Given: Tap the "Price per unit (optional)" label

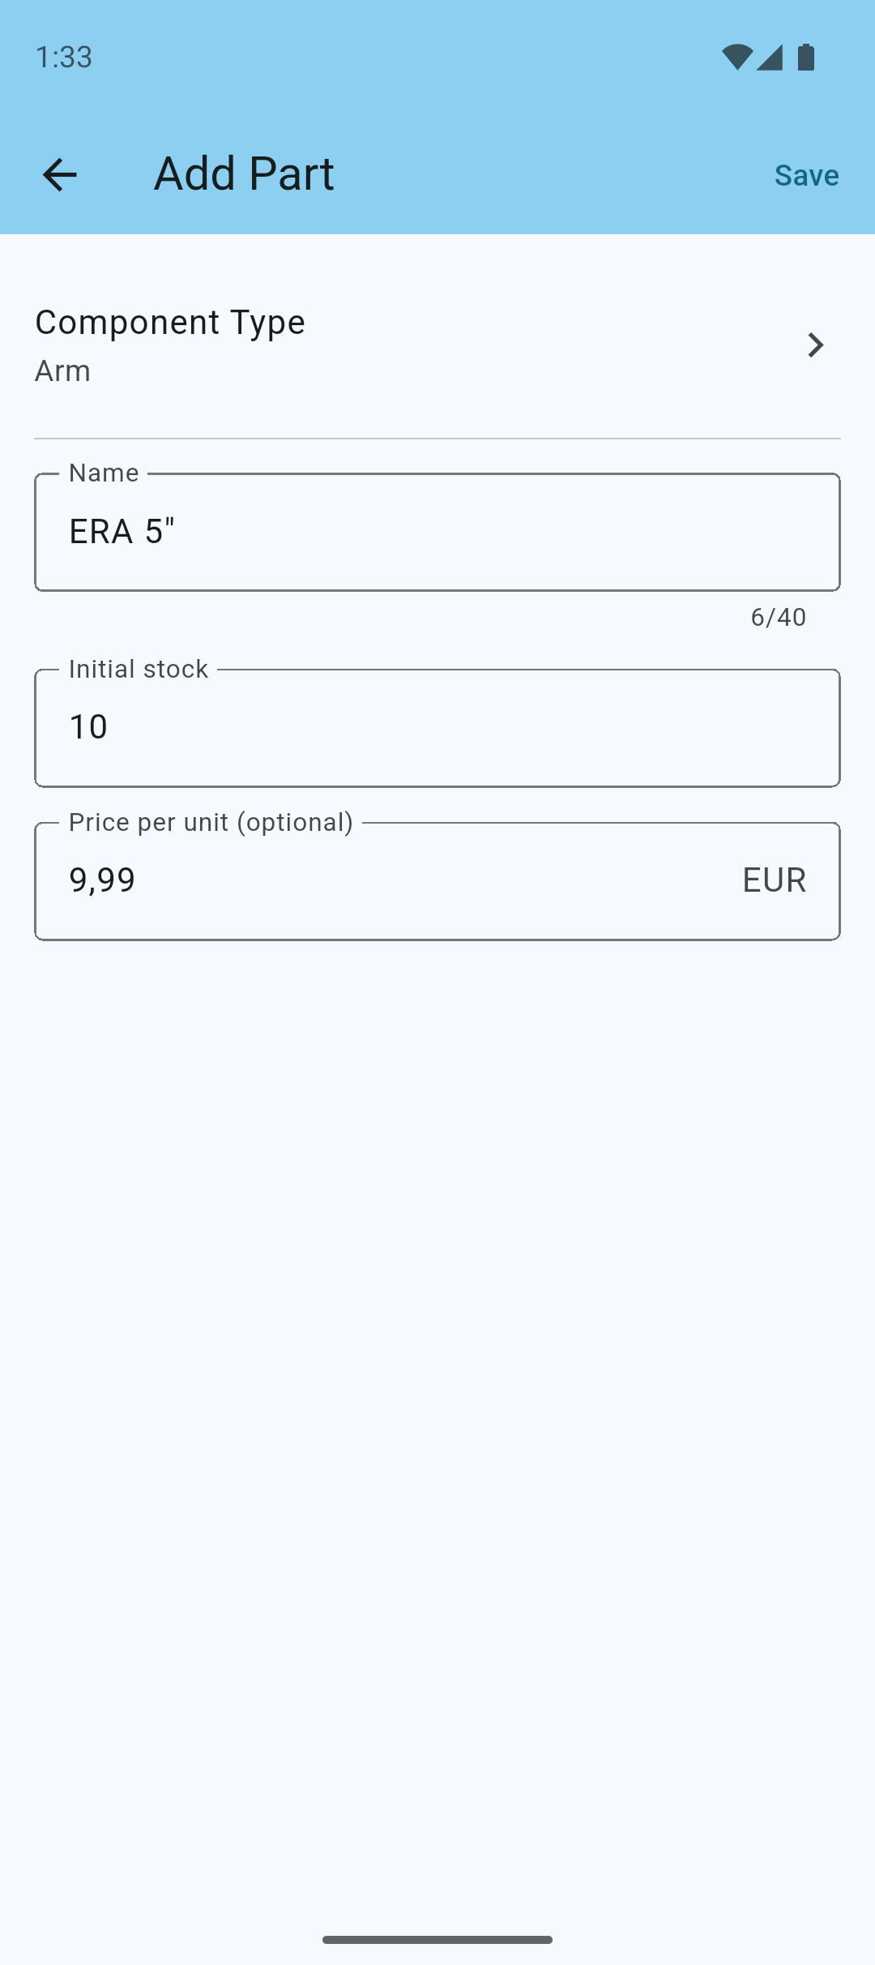Looking at the screenshot, I should tap(211, 822).
